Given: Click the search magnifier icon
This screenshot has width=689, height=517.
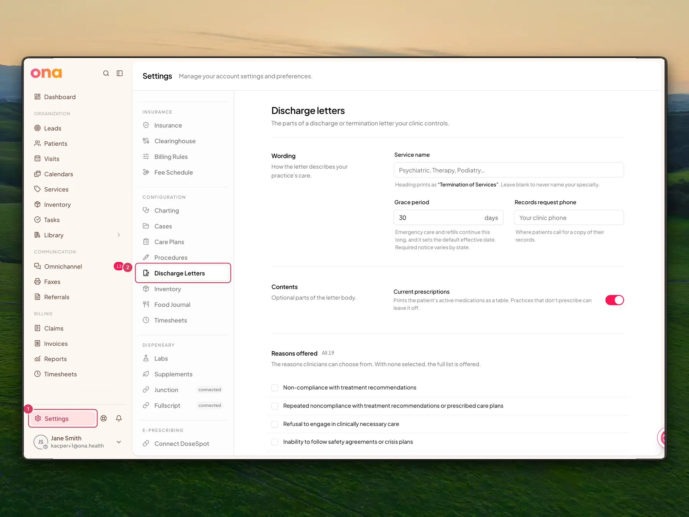Looking at the screenshot, I should pyautogui.click(x=106, y=73).
